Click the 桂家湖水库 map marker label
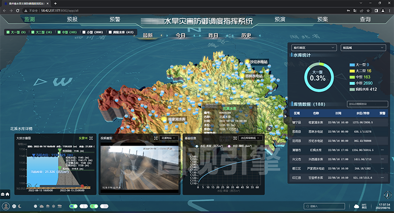394x213 pixels. click(x=177, y=120)
